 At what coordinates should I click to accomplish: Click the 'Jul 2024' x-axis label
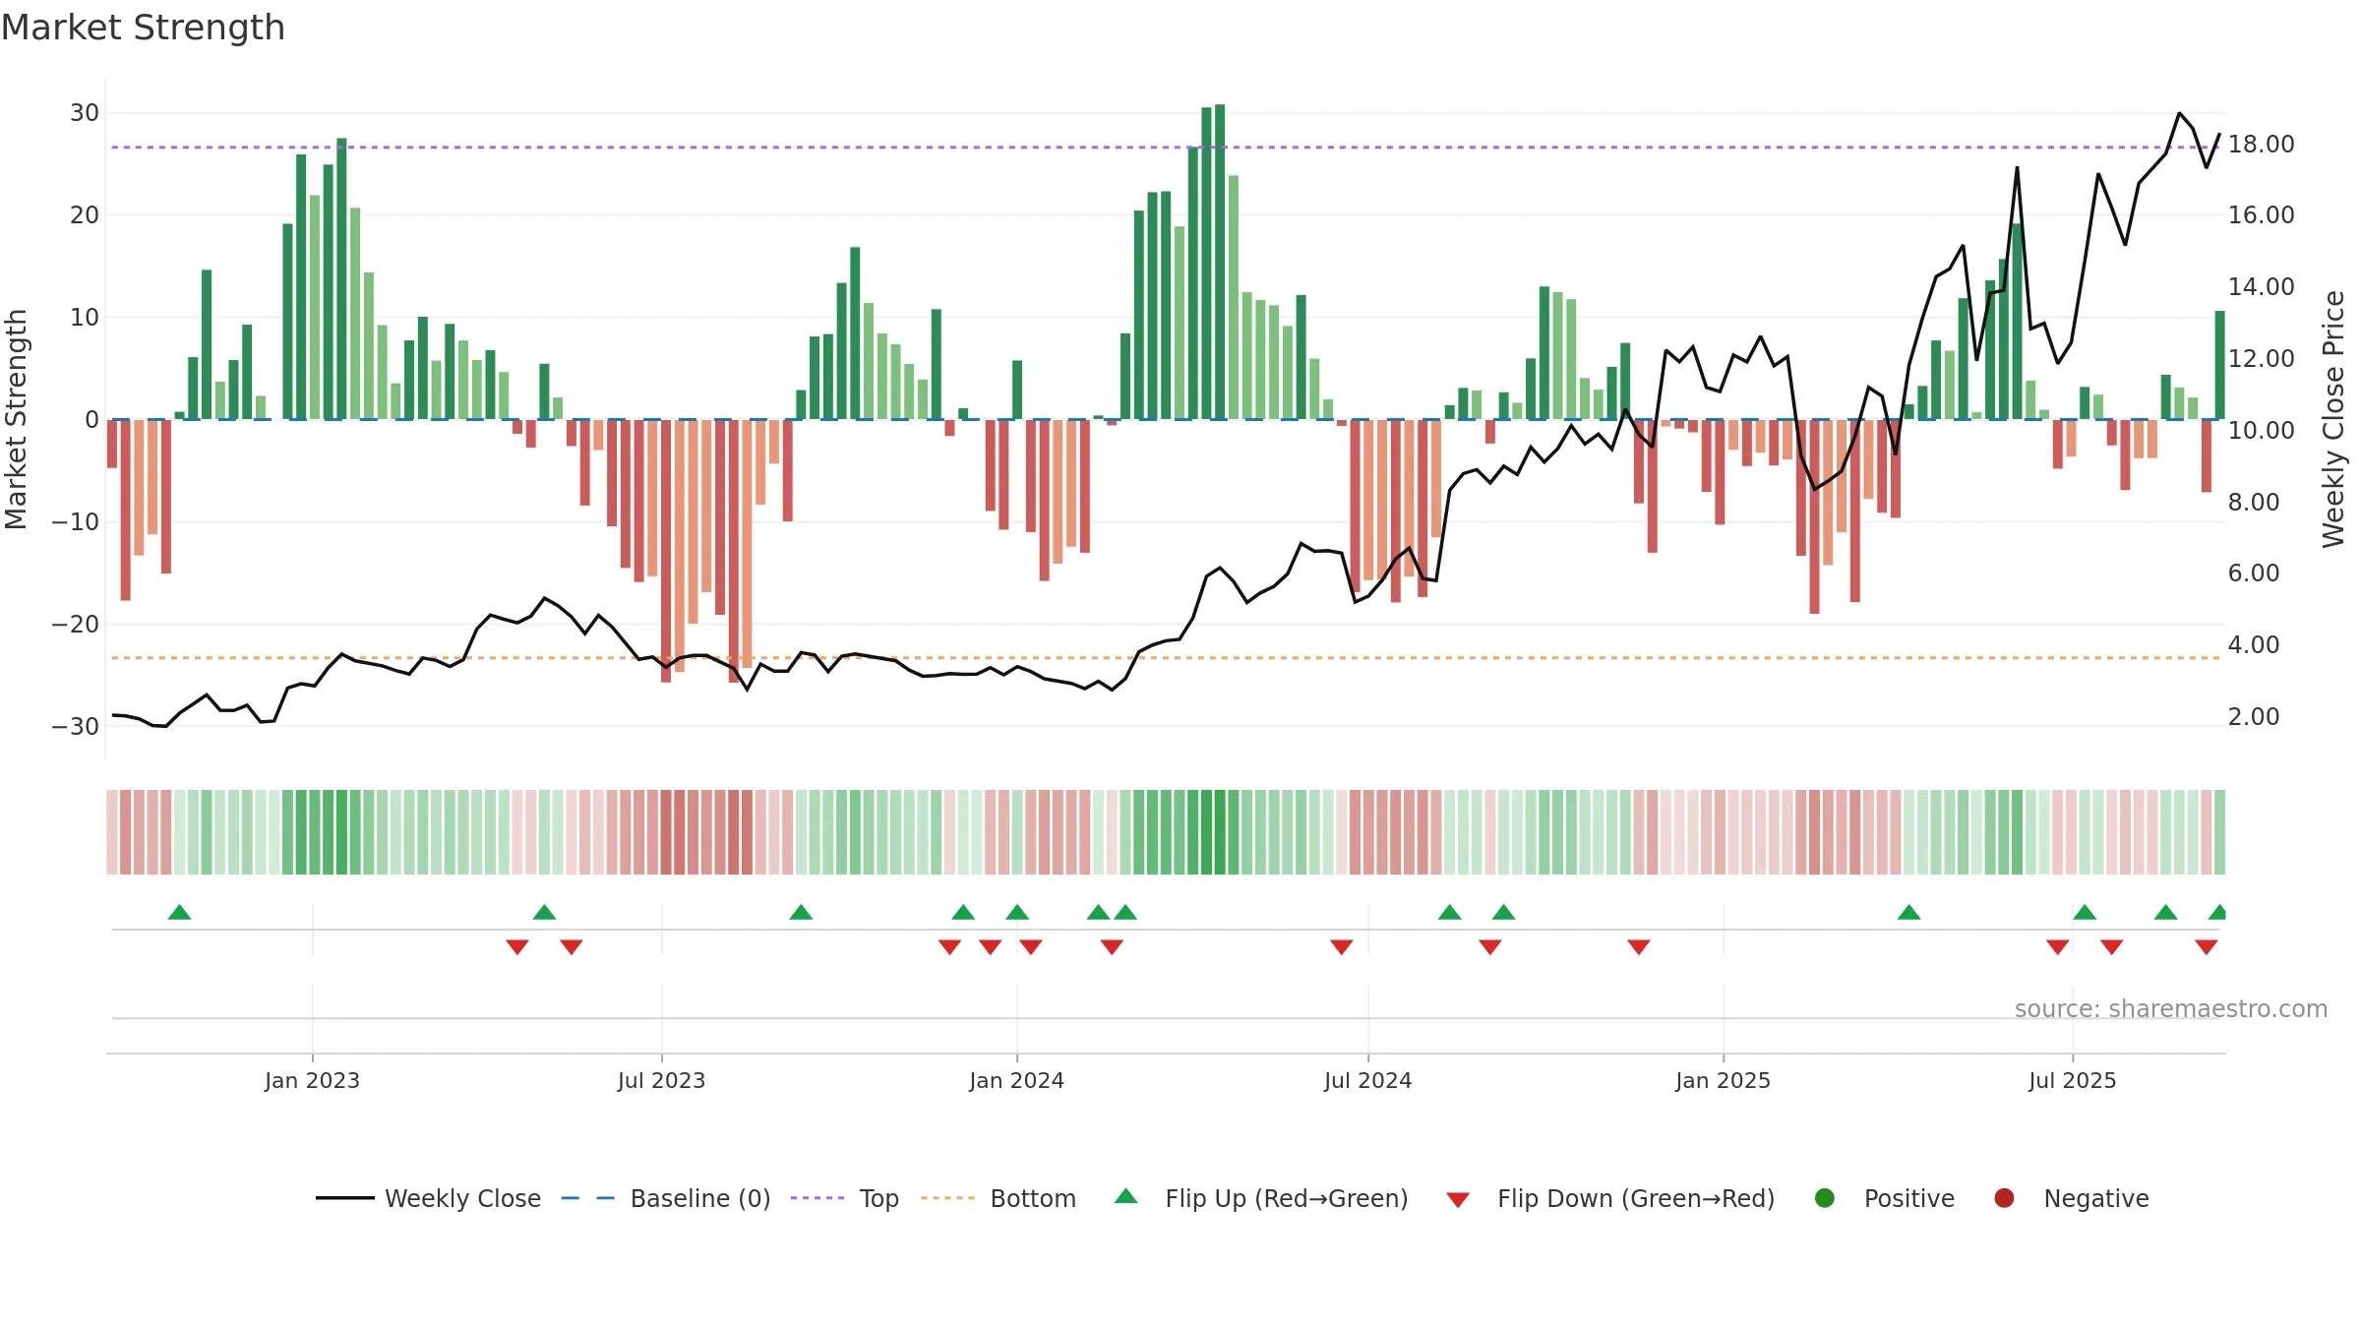pyautogui.click(x=1368, y=1080)
